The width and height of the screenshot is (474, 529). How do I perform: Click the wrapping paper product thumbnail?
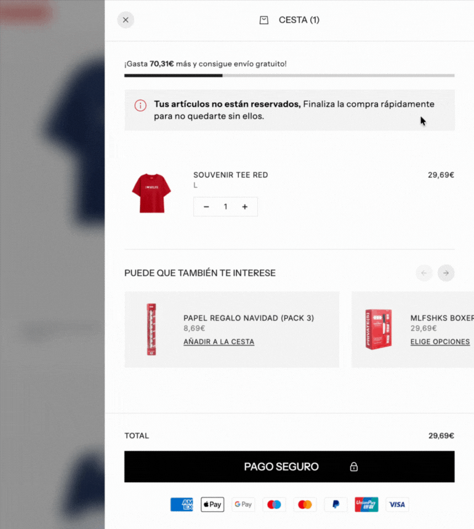point(151,329)
